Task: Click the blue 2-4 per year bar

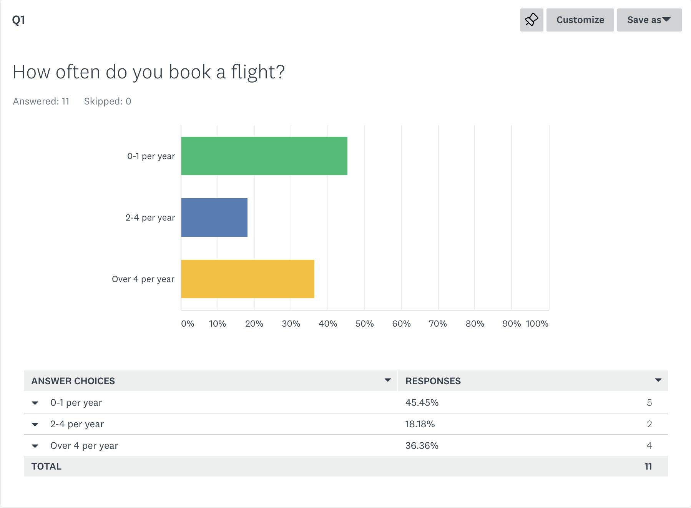Action: coord(214,217)
